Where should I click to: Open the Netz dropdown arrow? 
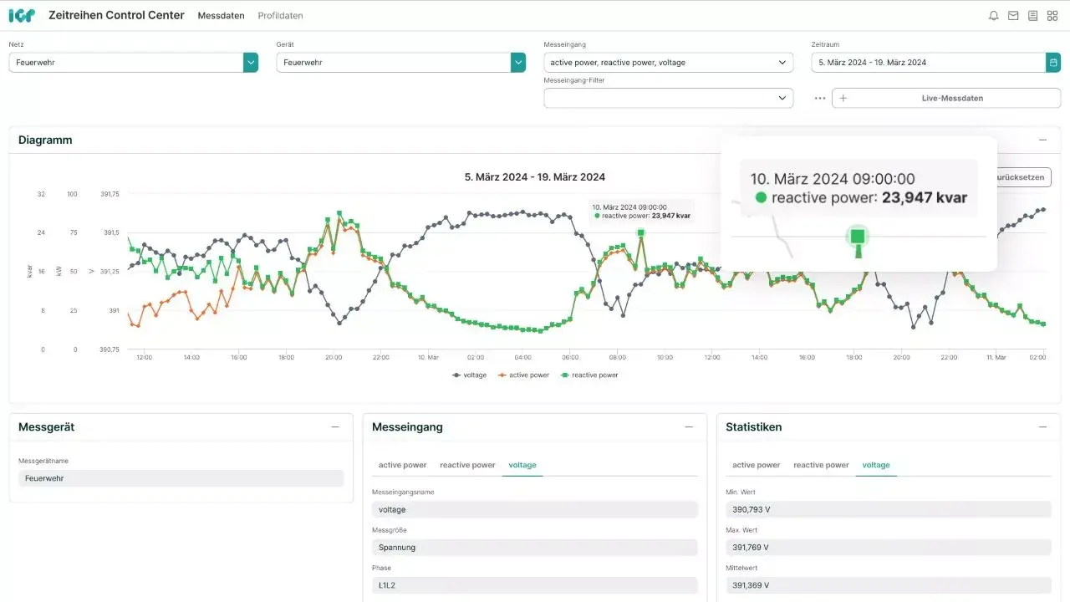click(x=251, y=63)
